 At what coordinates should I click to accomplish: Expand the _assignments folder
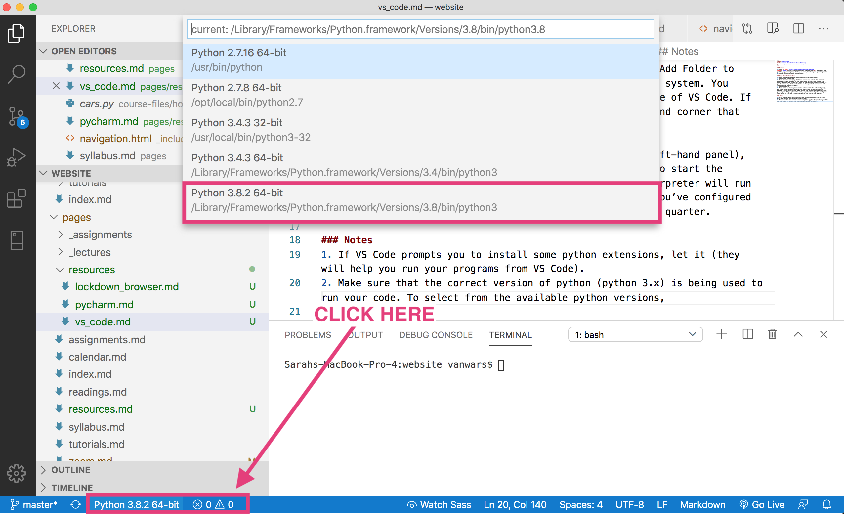(100, 235)
